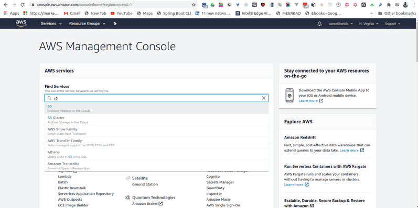
Task: Open the Inspector service link
Action: click(214, 194)
